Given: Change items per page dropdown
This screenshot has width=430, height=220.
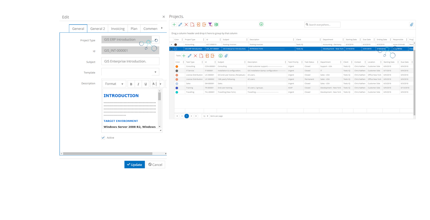Looking at the screenshot, I should tap(206, 116).
